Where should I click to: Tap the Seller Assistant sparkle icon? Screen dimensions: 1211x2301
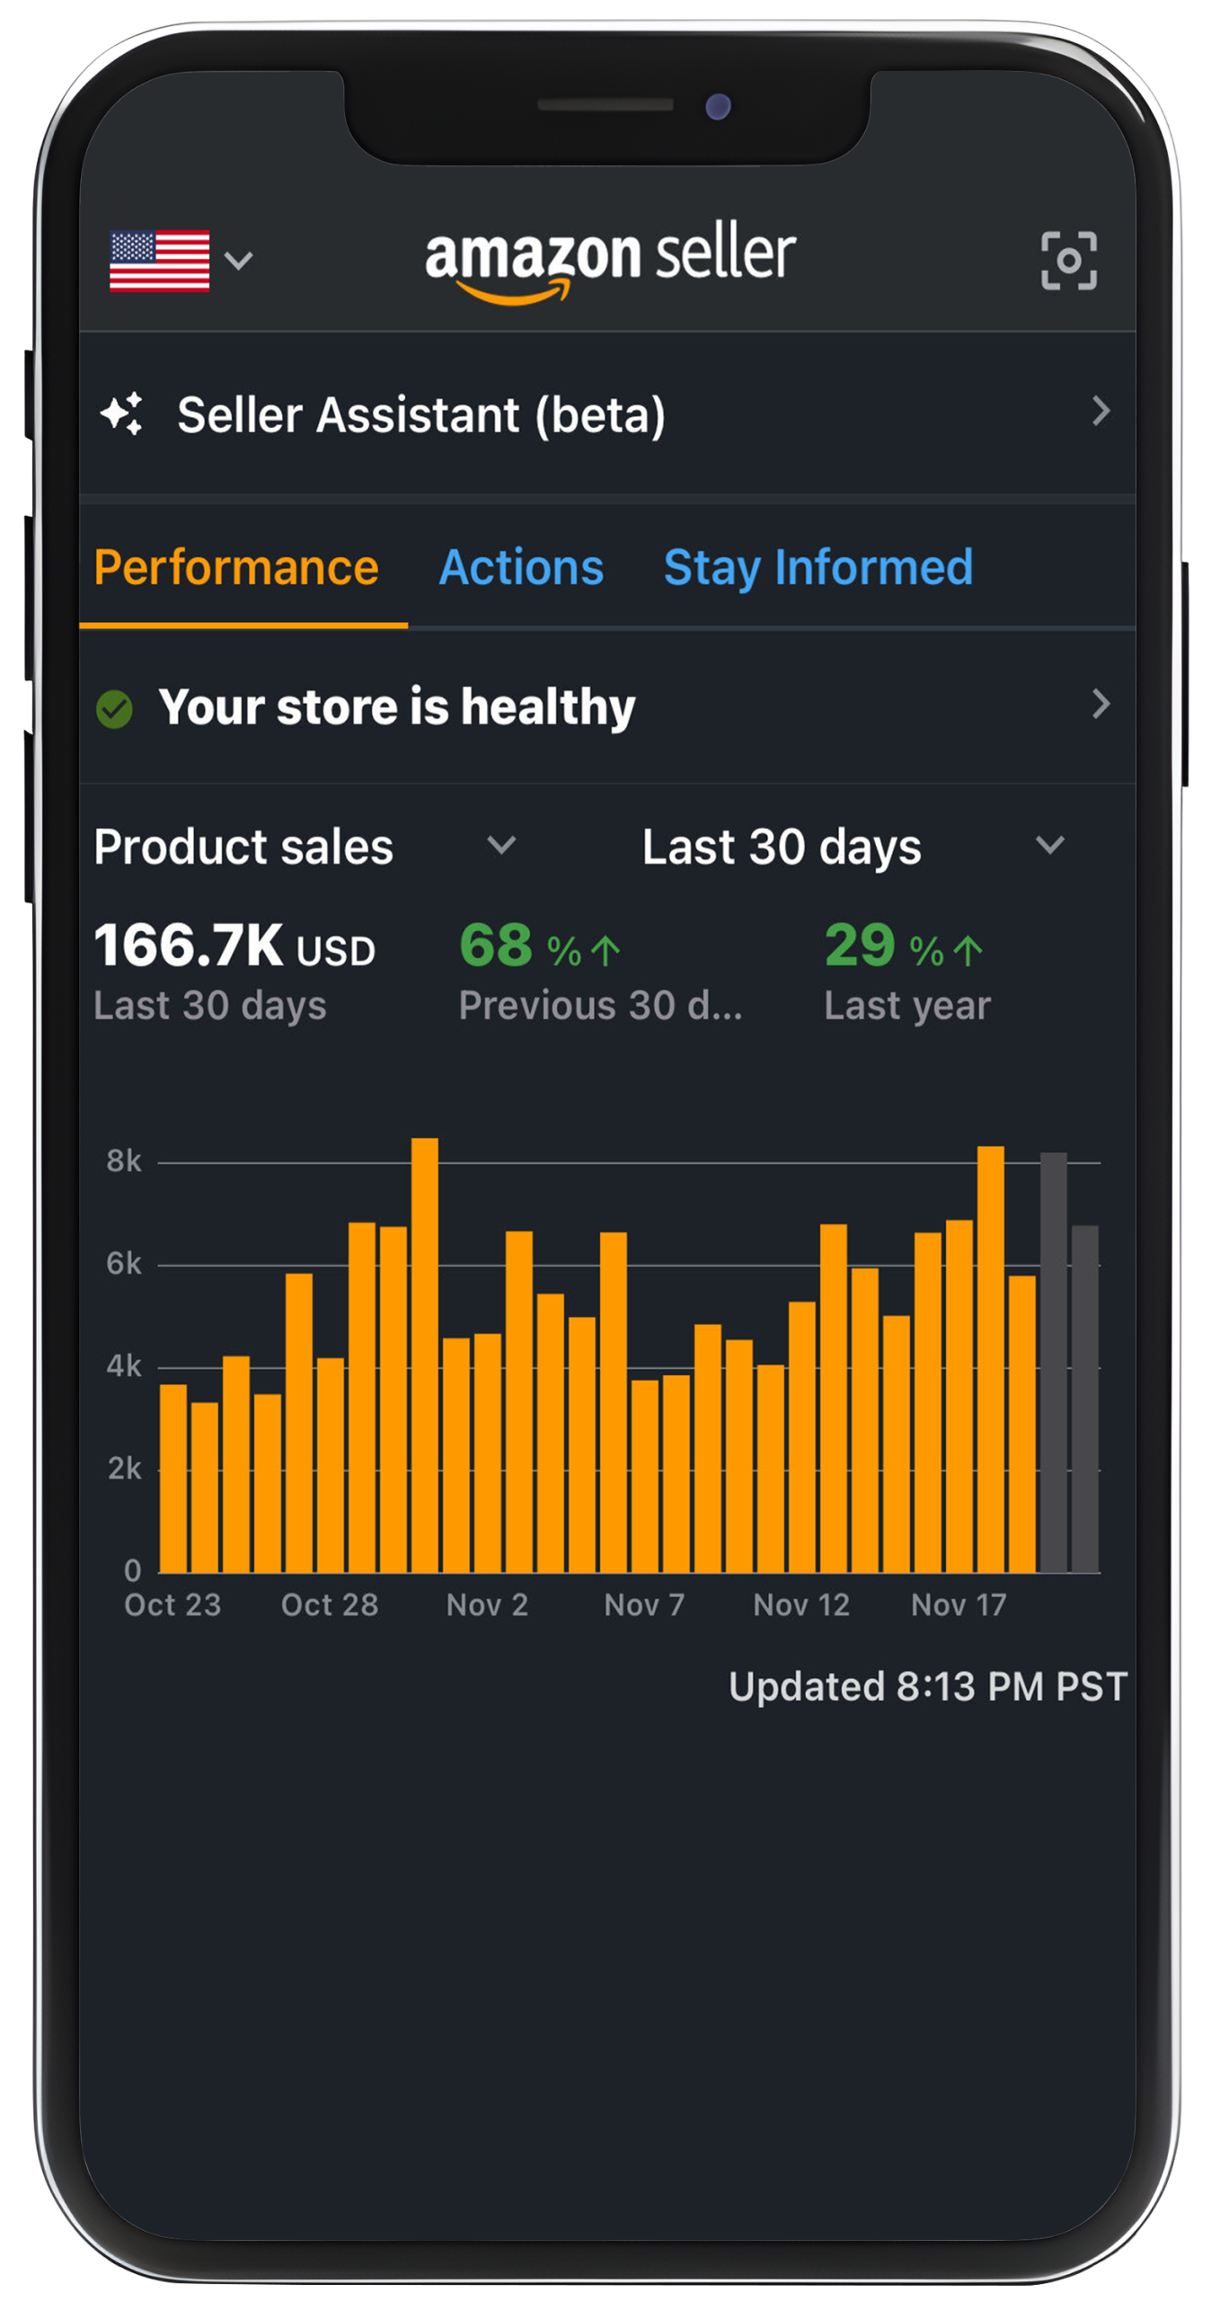click(x=121, y=414)
